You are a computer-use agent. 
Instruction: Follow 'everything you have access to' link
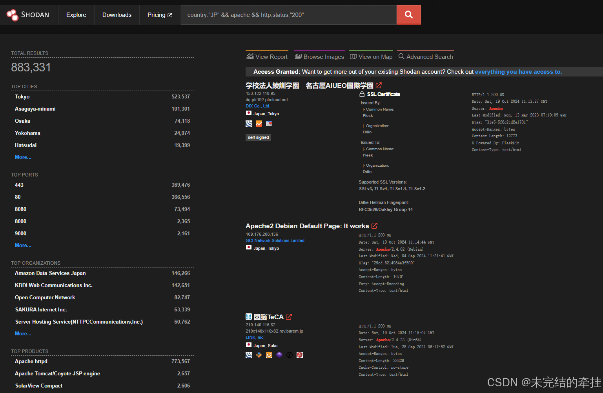point(518,72)
